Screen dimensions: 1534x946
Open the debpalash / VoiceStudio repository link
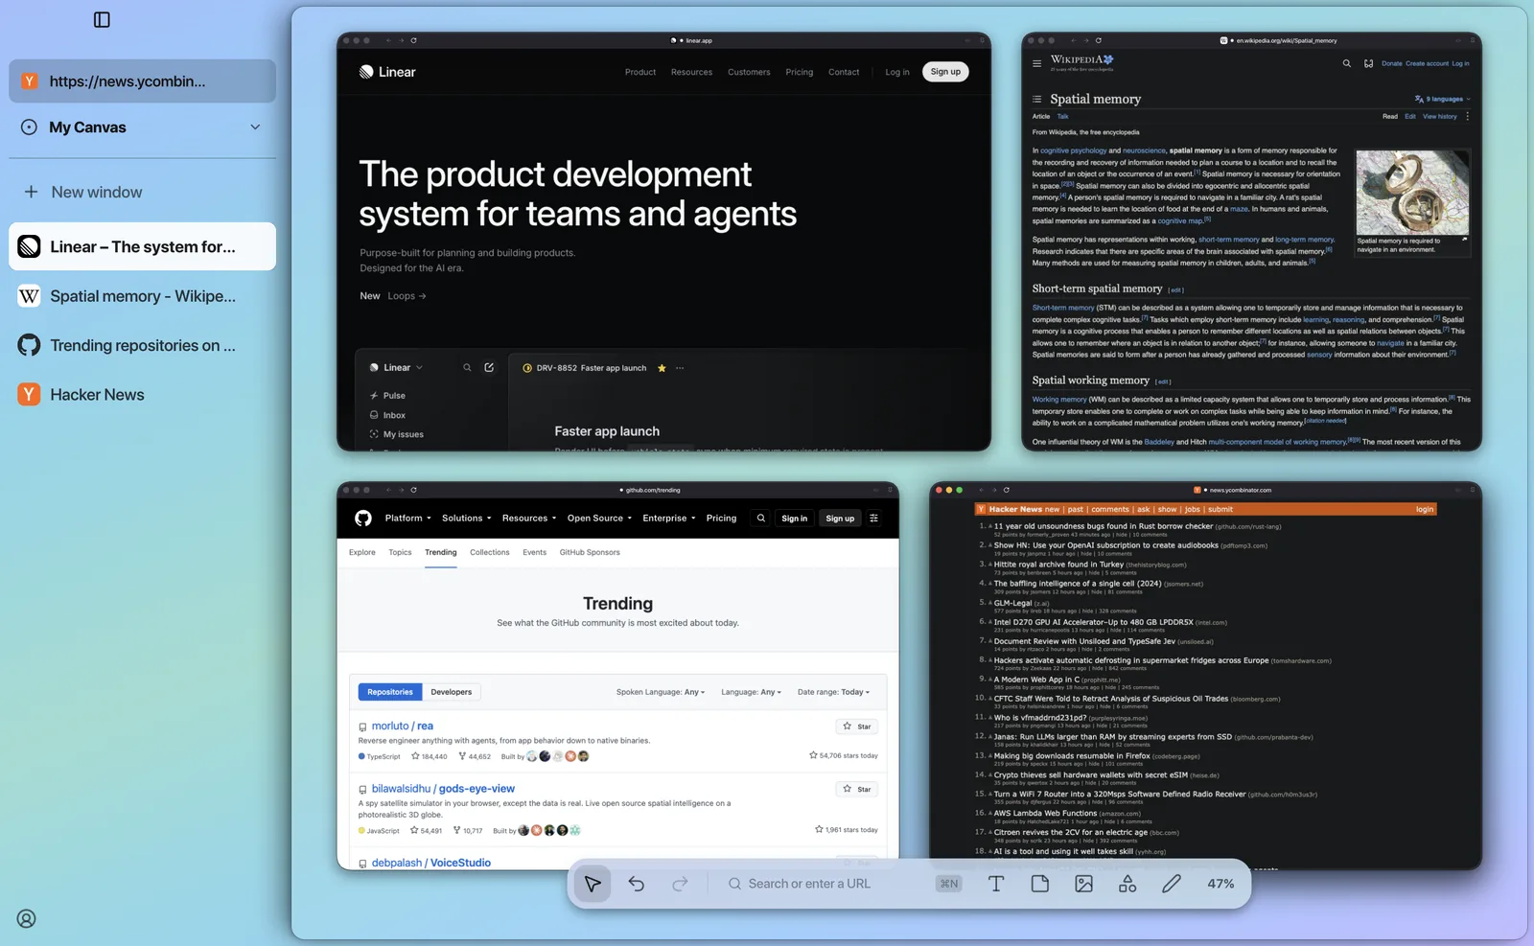[x=430, y=863]
